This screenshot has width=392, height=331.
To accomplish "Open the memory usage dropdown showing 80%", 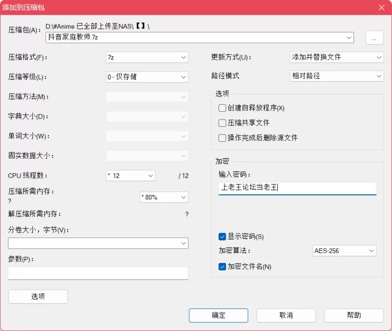I will click(164, 197).
